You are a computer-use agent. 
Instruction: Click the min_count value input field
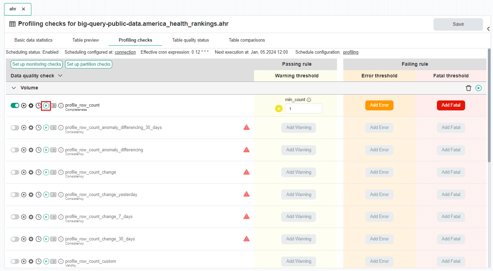(x=303, y=108)
